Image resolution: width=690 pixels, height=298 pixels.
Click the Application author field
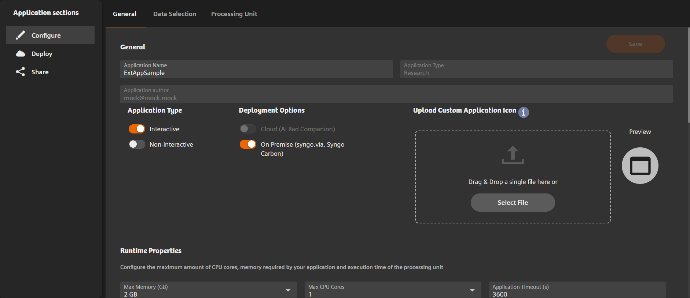pyautogui.click(x=397, y=94)
